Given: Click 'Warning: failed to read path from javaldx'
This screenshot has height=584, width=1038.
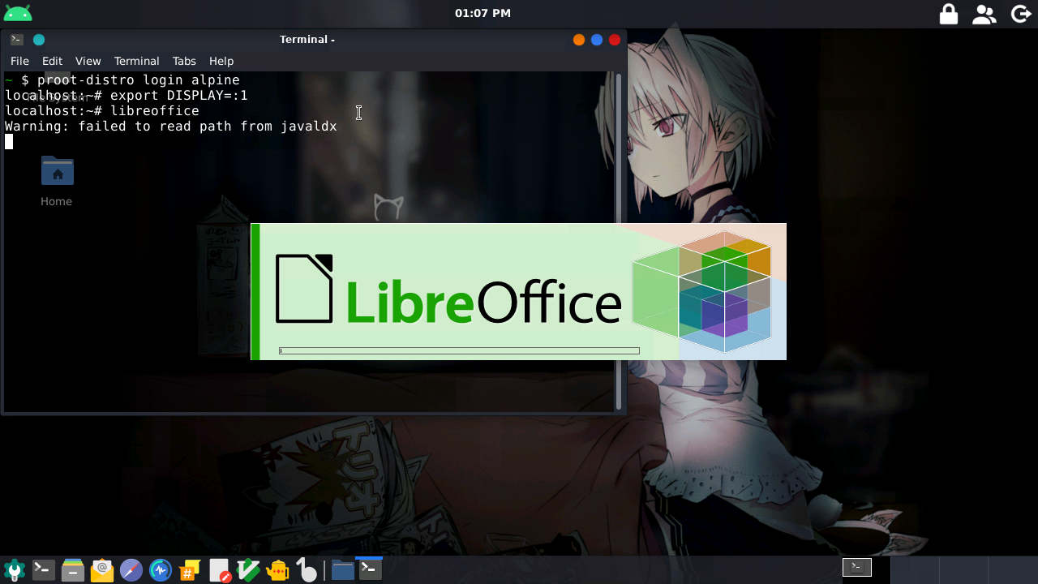Looking at the screenshot, I should tap(171, 127).
